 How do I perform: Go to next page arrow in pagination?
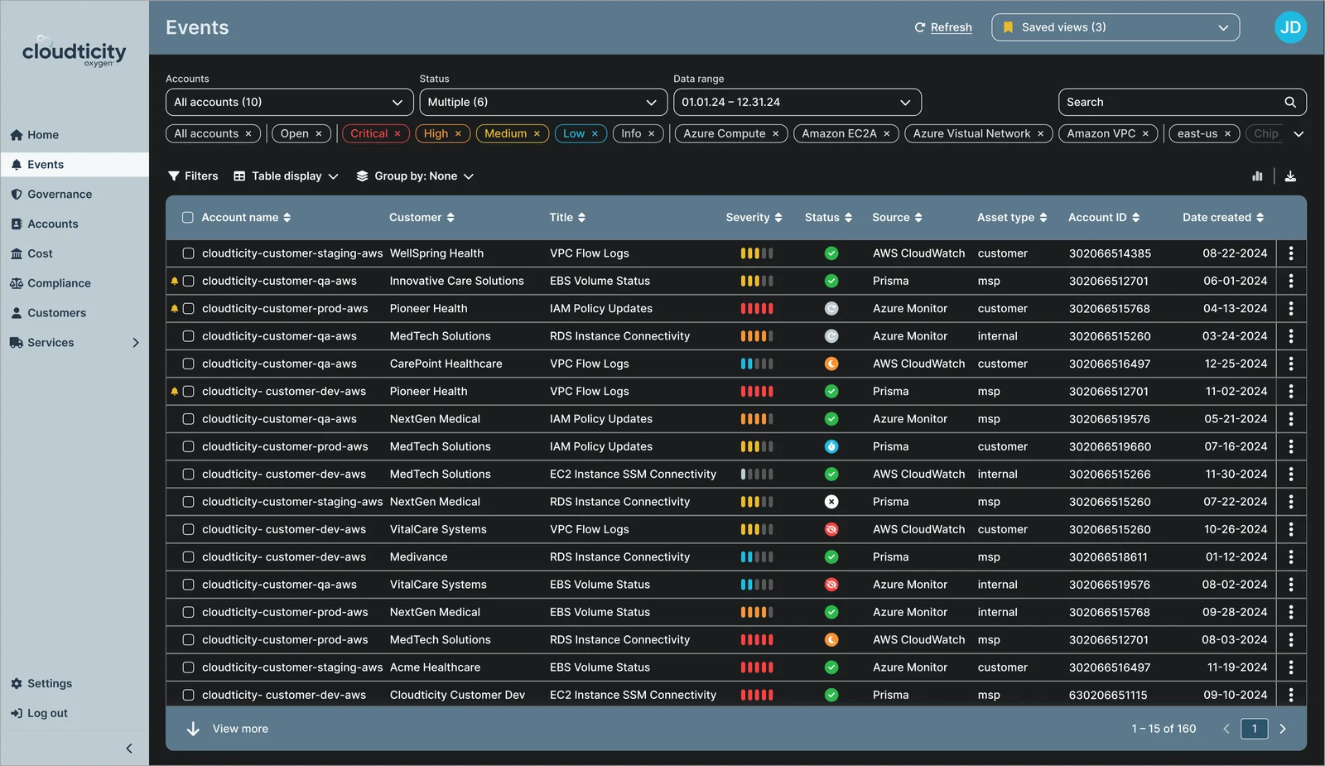[1283, 729]
